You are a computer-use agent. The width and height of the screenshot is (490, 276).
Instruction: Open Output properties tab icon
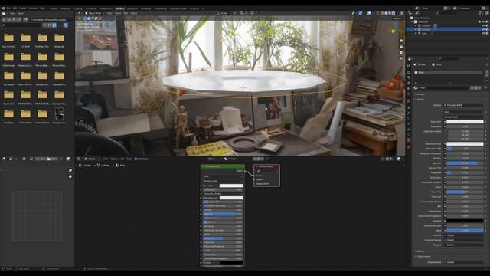pyautogui.click(x=409, y=77)
